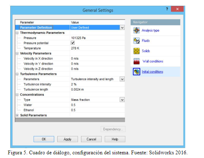The height and width of the screenshot is (158, 204).
Task: Select the Parameter Definition row label
Action: (x=36, y=28)
